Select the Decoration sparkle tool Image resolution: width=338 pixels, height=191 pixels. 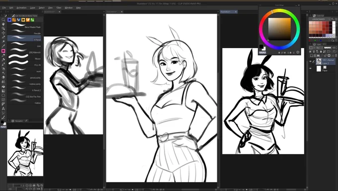click(3, 73)
